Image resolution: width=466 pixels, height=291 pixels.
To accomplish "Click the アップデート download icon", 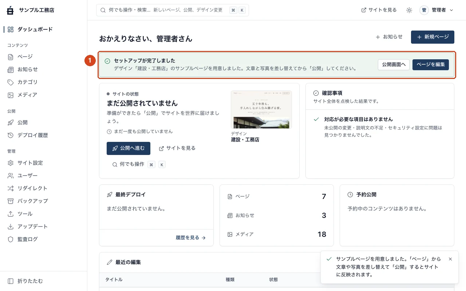I will pos(11,227).
